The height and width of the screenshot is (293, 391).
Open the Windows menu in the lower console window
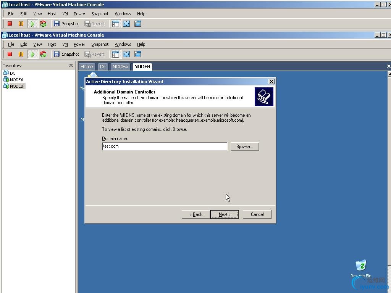click(123, 44)
